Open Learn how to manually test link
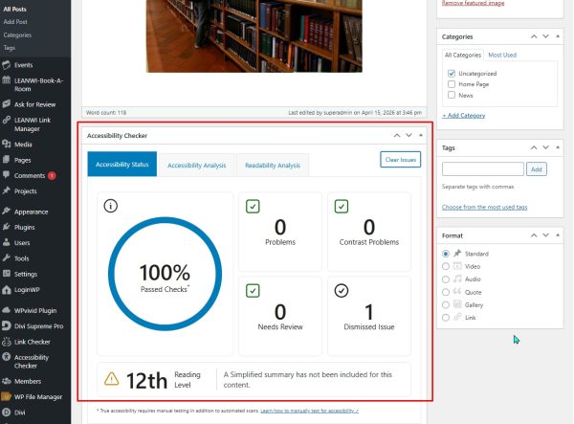Viewport: 574px width, 424px height. pyautogui.click(x=309, y=411)
